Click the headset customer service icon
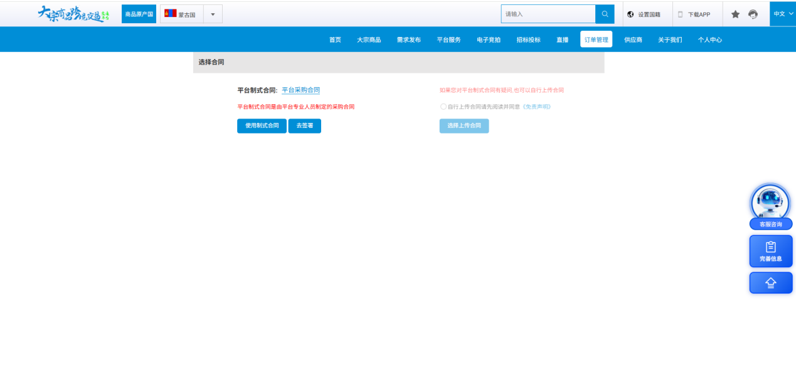The image size is (796, 382). click(753, 14)
